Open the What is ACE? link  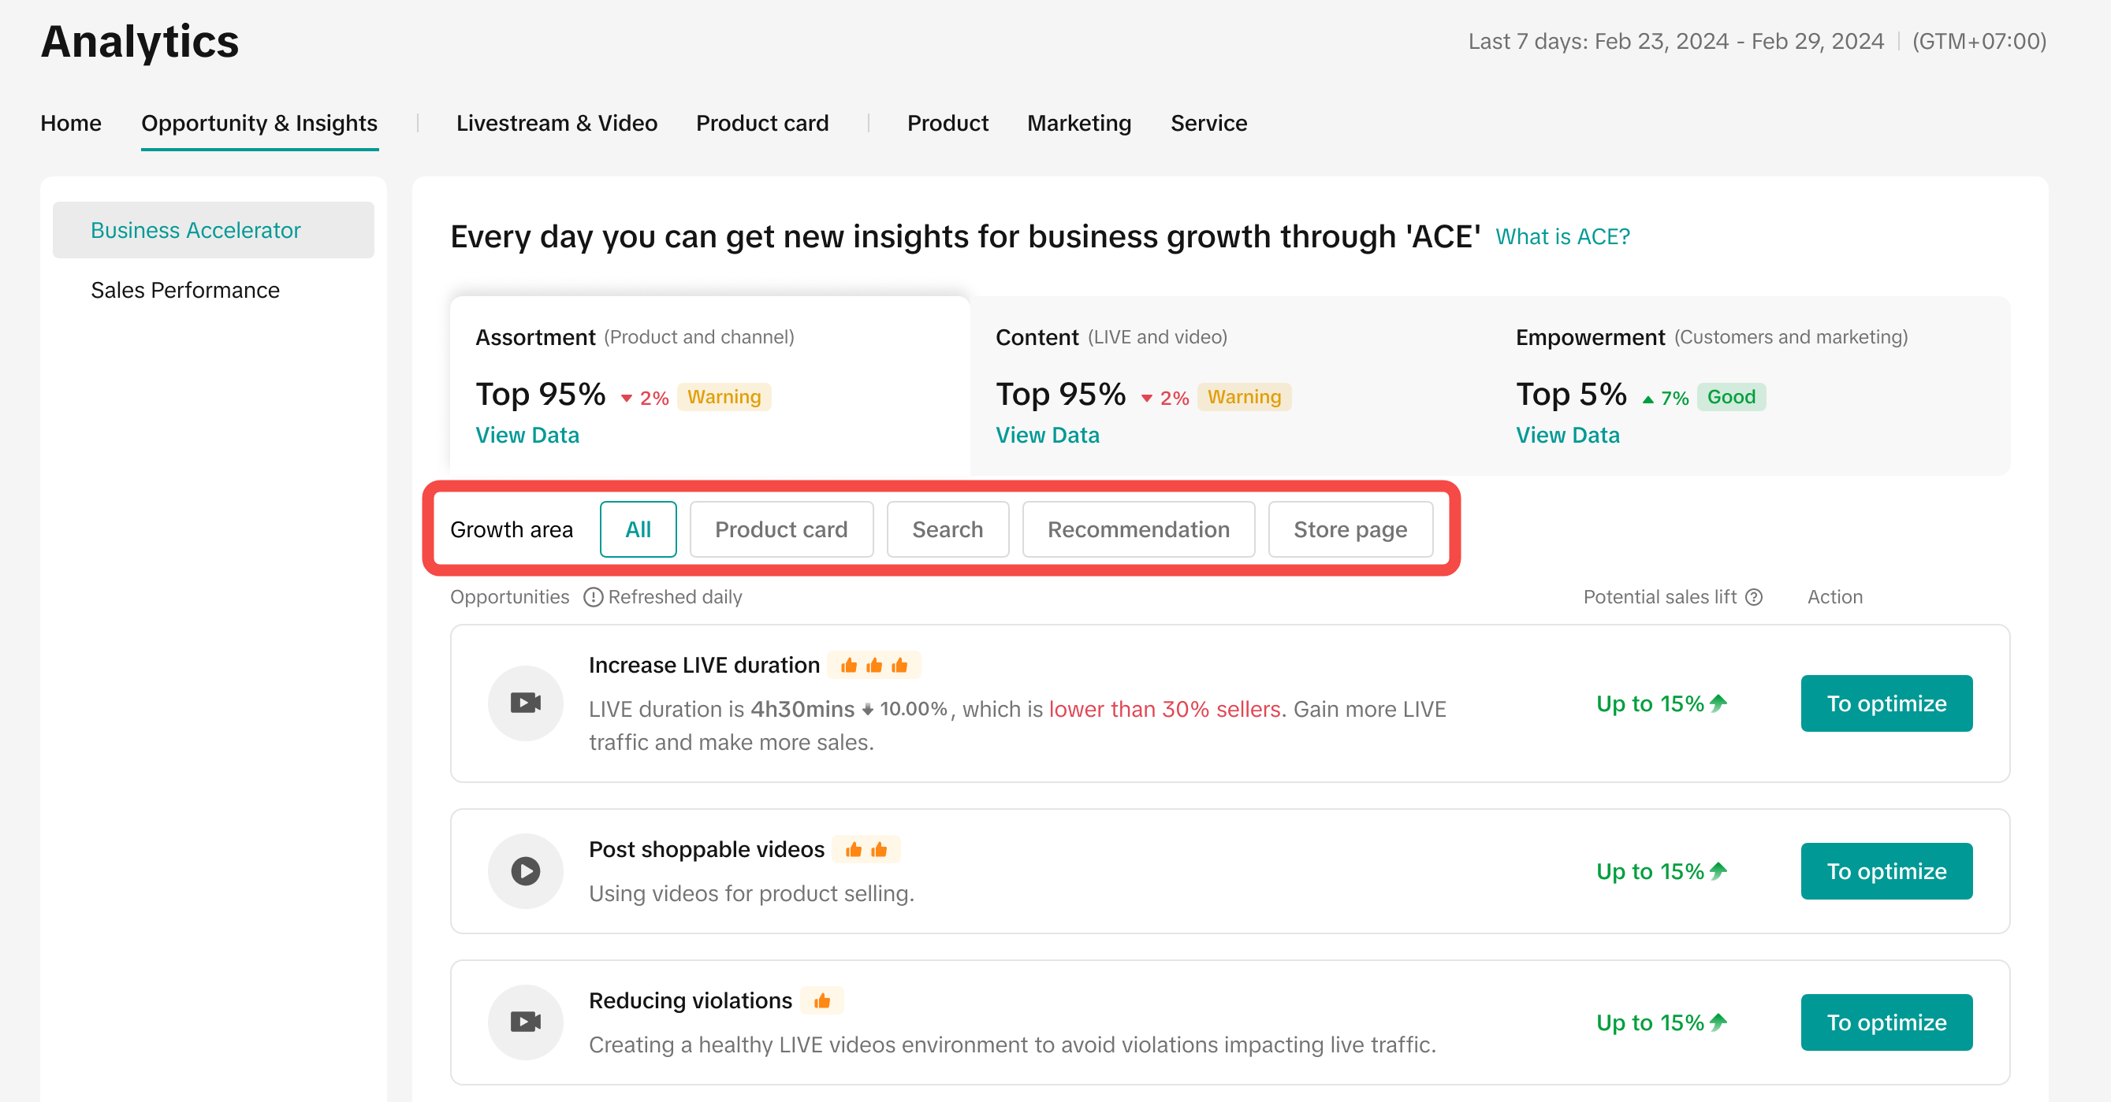tap(1562, 236)
